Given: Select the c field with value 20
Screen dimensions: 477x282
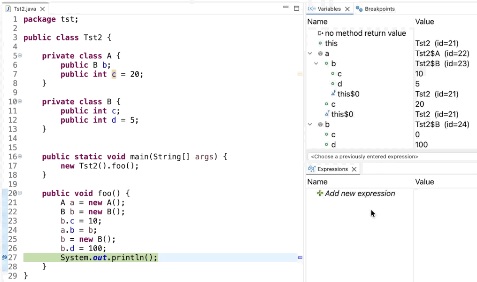Looking at the screenshot, I should pyautogui.click(x=333, y=104).
